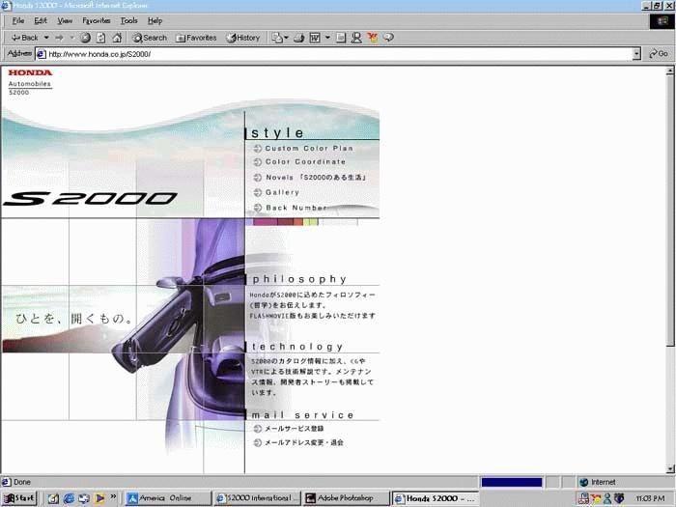
Task: Open the Search pane
Action: click(150, 38)
